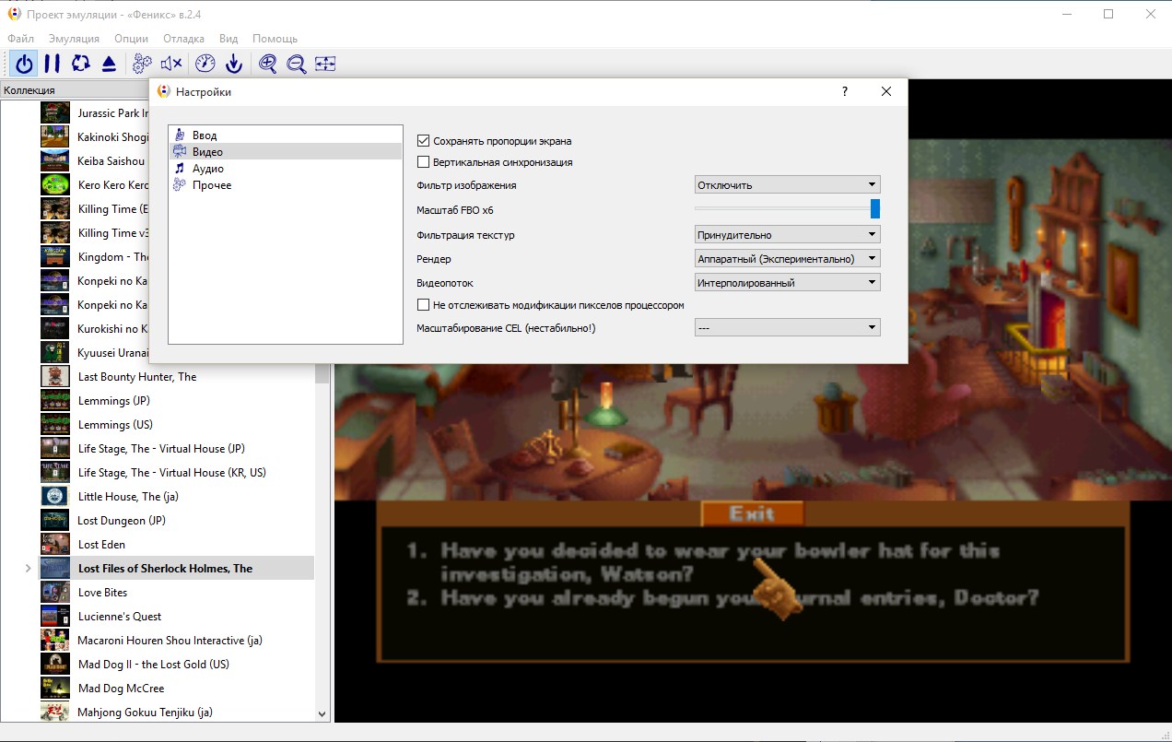Click Exit button in game screen

(x=752, y=513)
